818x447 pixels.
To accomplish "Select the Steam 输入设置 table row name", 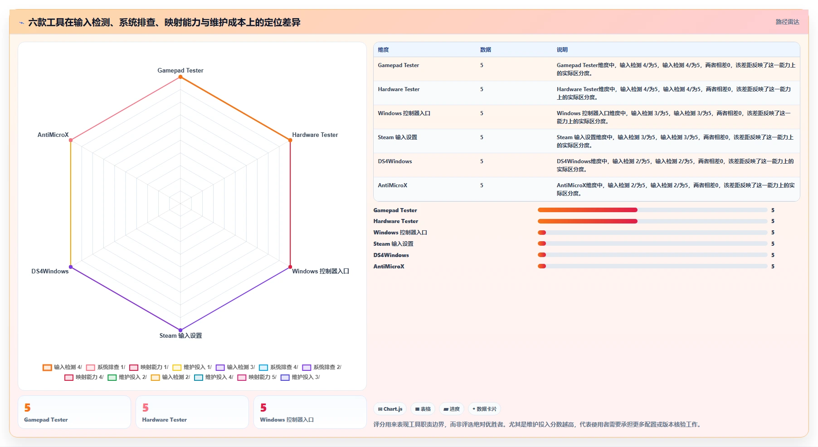I will coord(398,137).
